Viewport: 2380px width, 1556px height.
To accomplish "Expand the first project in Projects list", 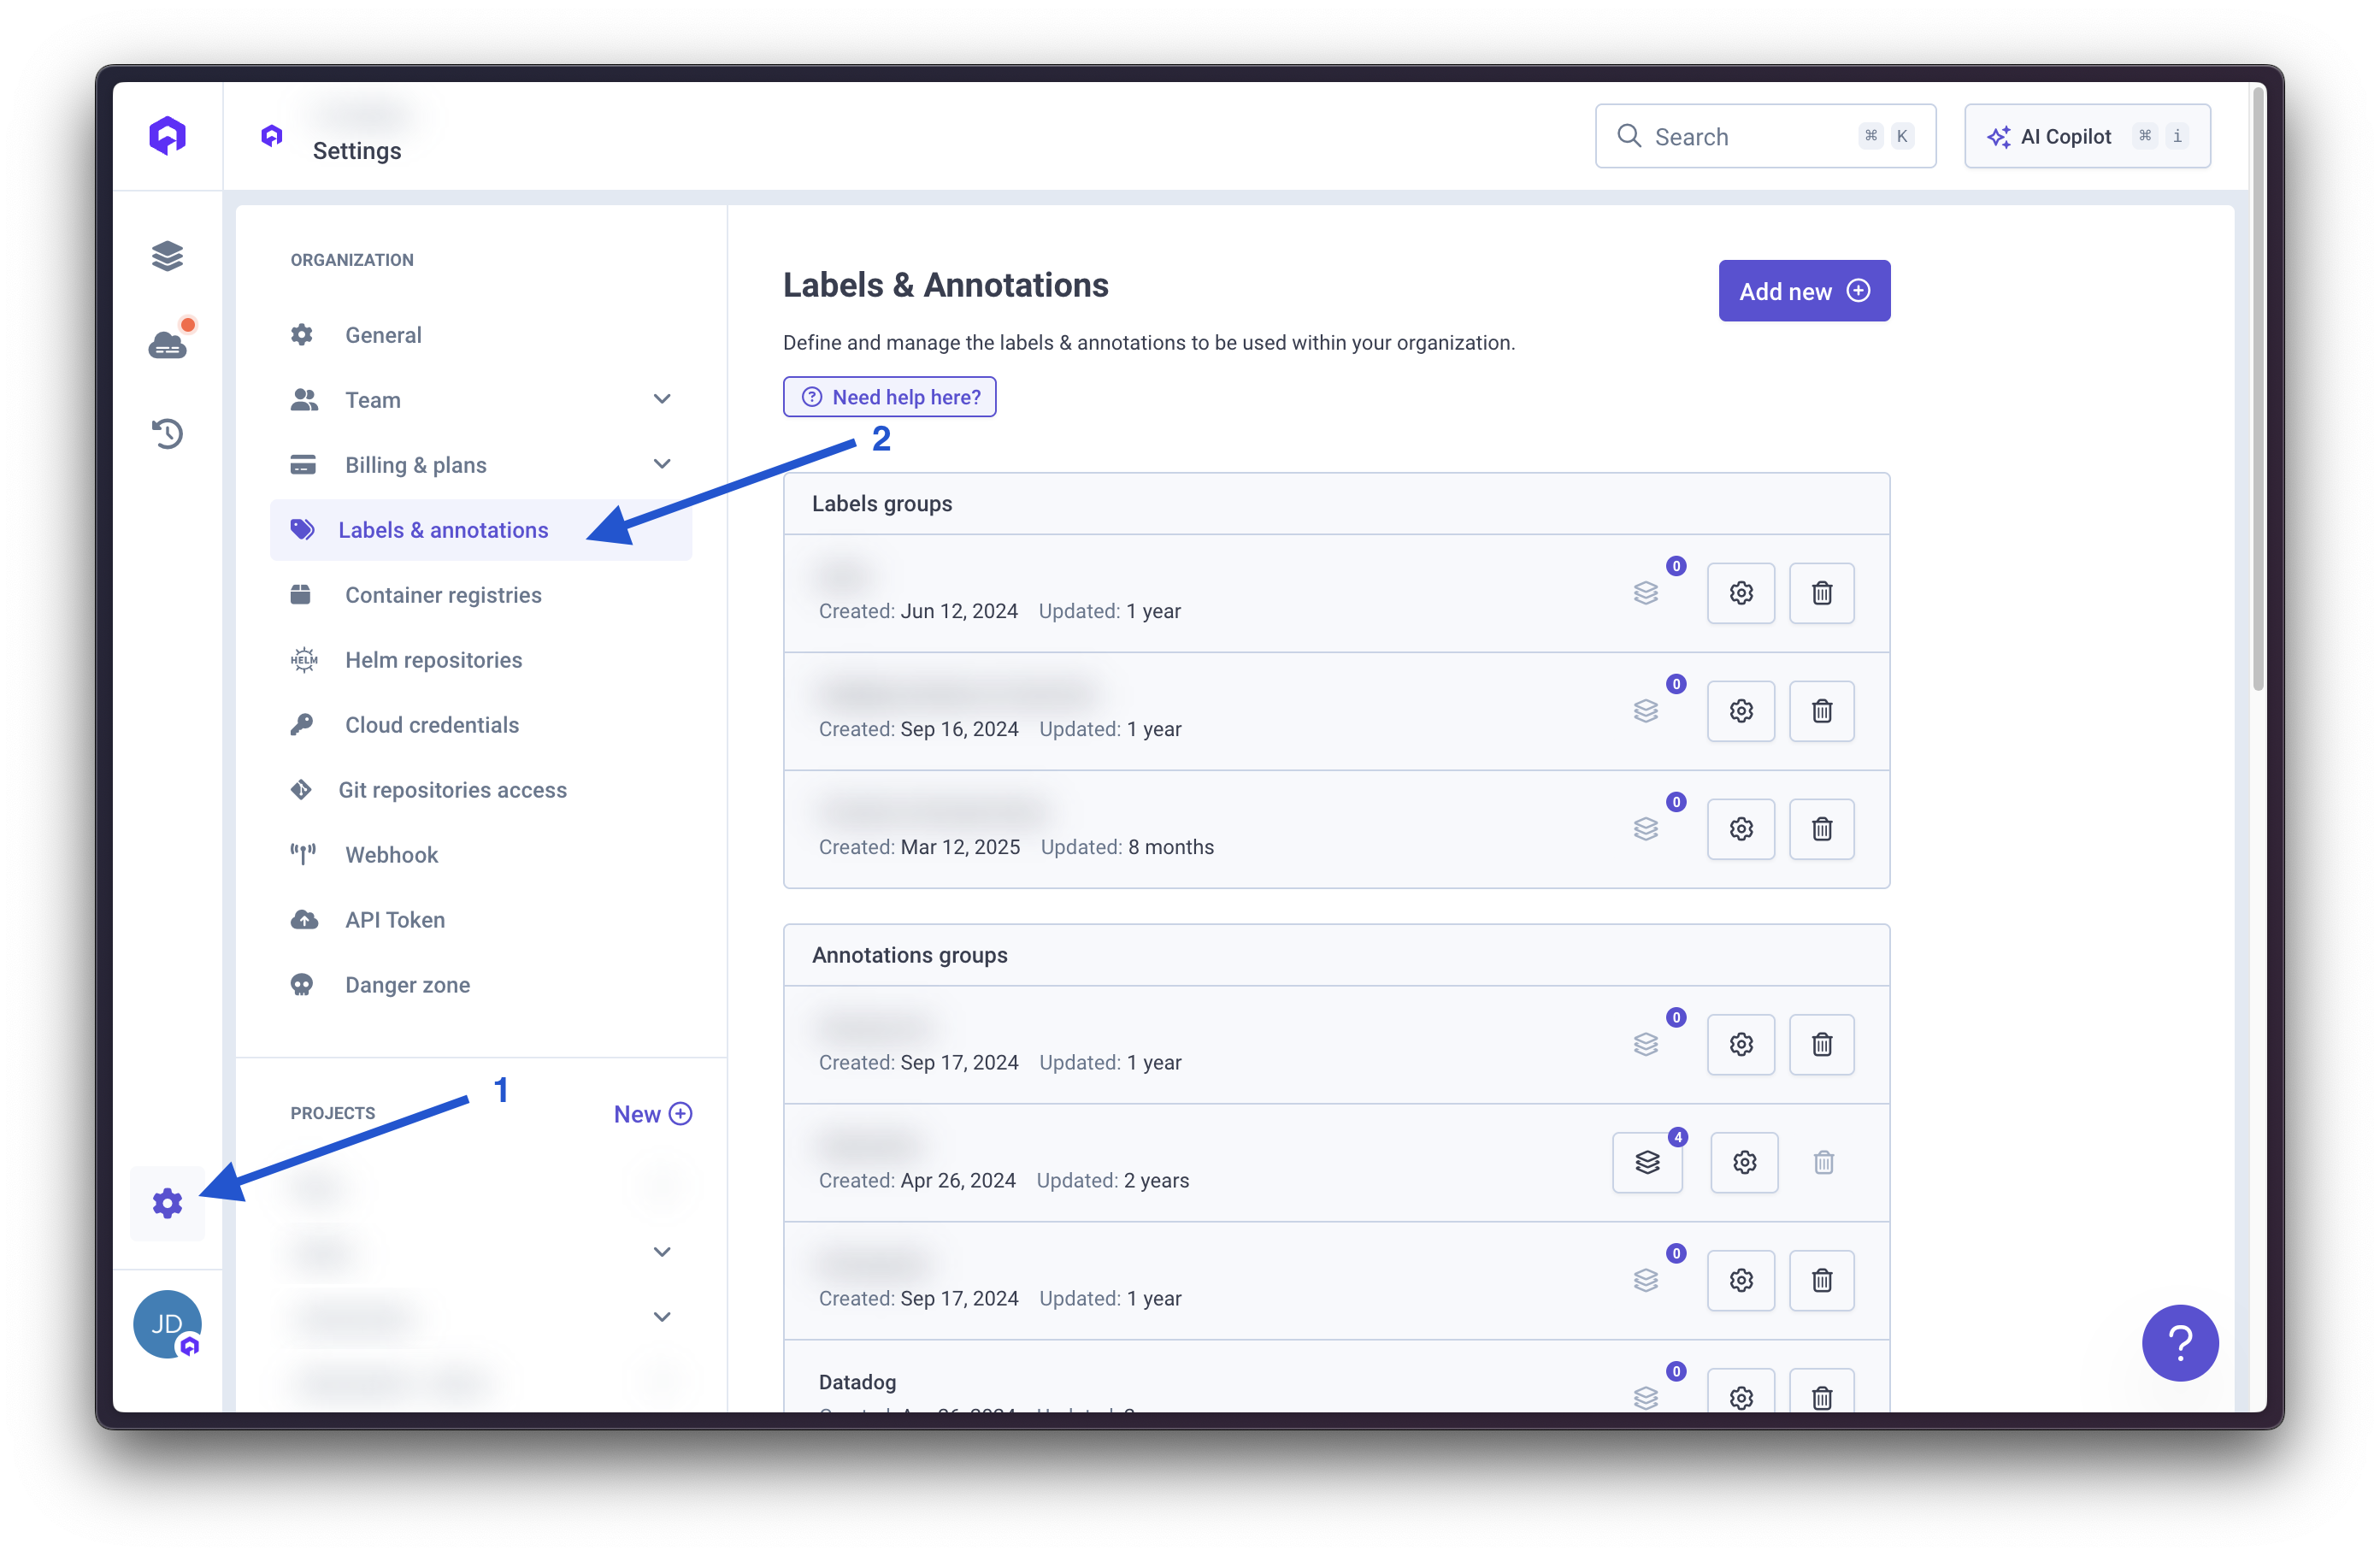I will tap(663, 1251).
